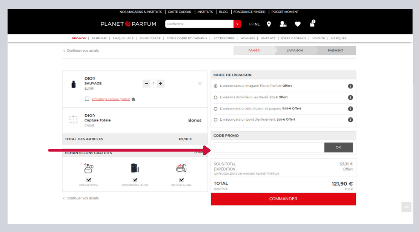The image size is (419, 232).
Task: Open the store locator pin icon
Action: (269, 24)
